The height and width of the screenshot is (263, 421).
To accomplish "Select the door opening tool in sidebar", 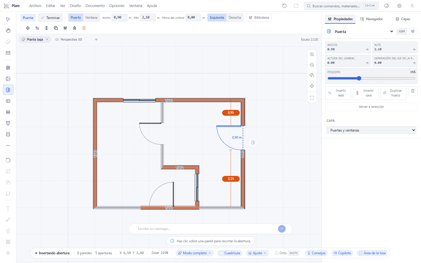I will coord(8,90).
